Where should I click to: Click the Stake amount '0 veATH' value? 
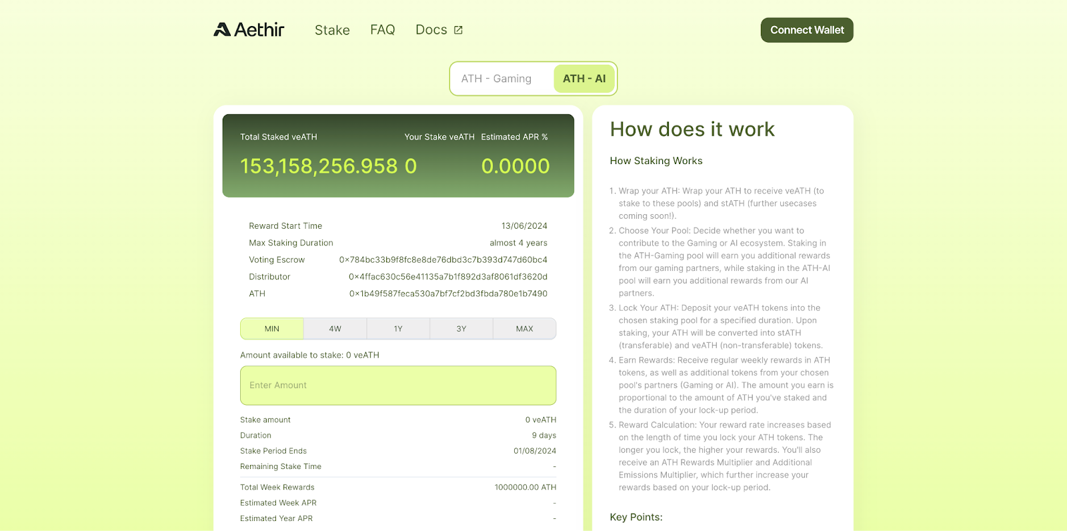coord(541,420)
